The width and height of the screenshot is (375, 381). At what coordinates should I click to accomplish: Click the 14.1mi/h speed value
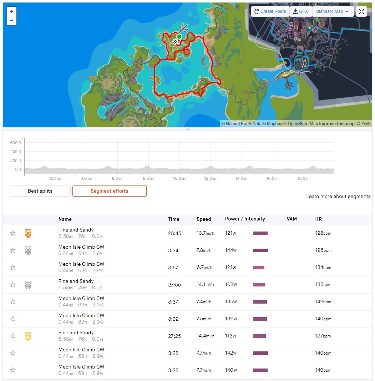205,285
